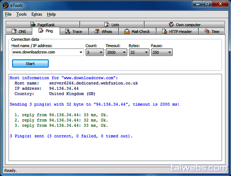Click the Own computer house icon
The height and width of the screenshot is (176, 231).
point(171,25)
